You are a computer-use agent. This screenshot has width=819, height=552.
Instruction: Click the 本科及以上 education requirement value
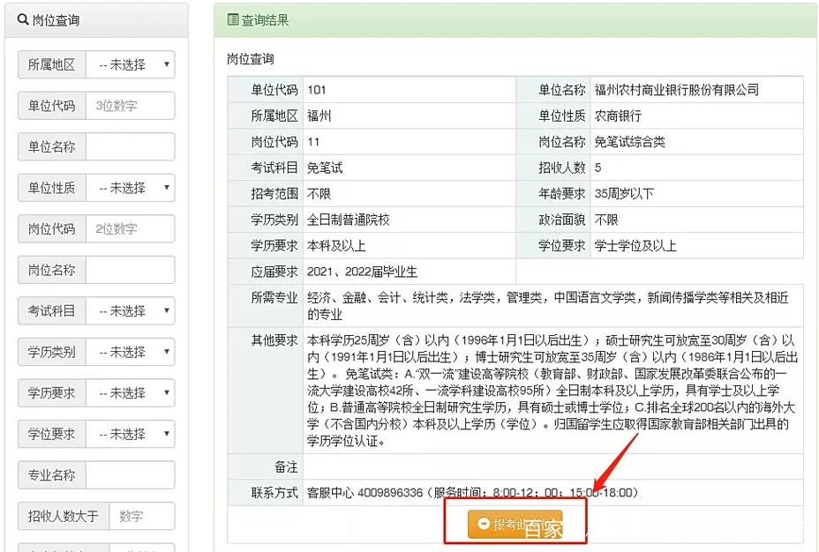[x=336, y=246]
